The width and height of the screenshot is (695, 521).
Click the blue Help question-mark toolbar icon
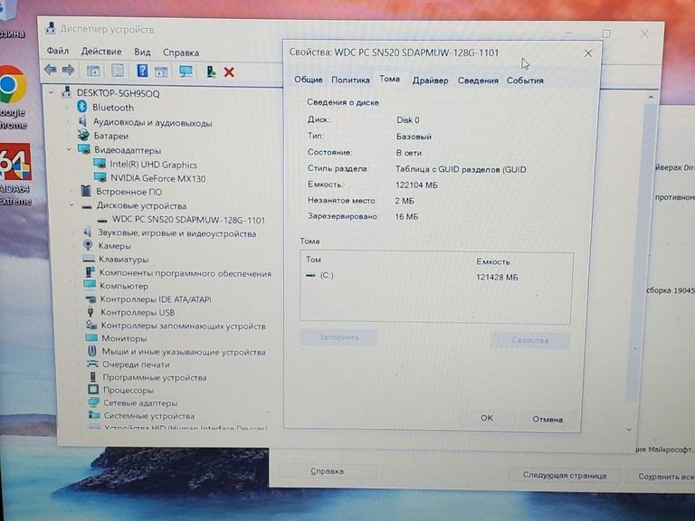pyautogui.click(x=142, y=71)
